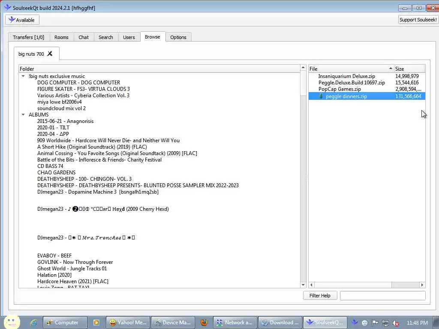Select the Halation [2020] folder
Screen dimensions: 439x329
pyautogui.click(x=54, y=275)
